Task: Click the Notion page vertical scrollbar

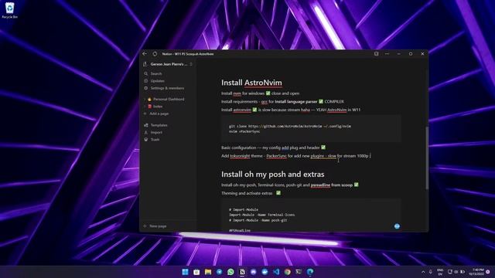Action: click(427, 158)
